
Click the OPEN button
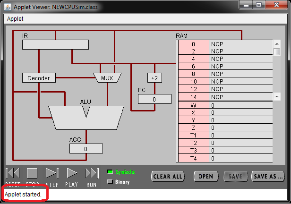click(206, 176)
